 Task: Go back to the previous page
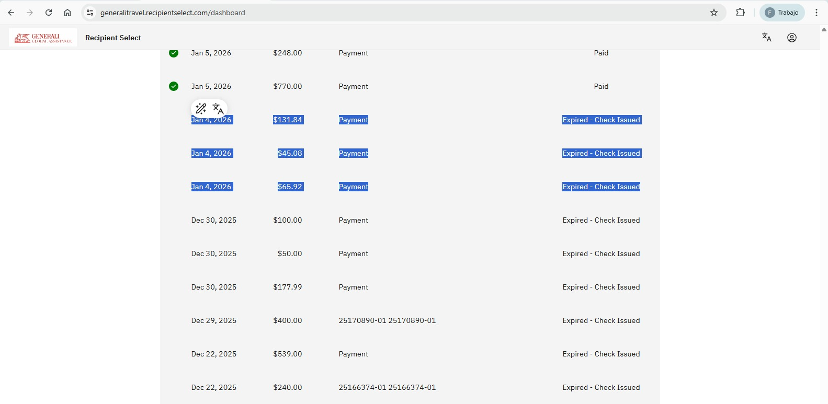(x=11, y=13)
